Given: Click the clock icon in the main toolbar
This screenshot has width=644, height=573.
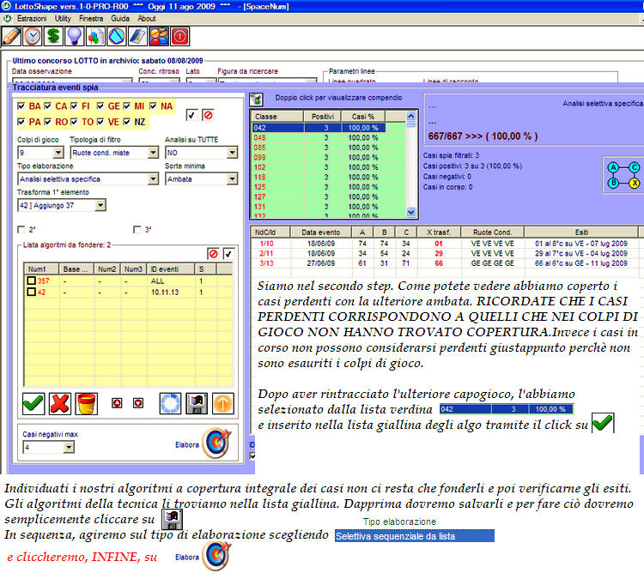Looking at the screenshot, I should pyautogui.click(x=33, y=37).
